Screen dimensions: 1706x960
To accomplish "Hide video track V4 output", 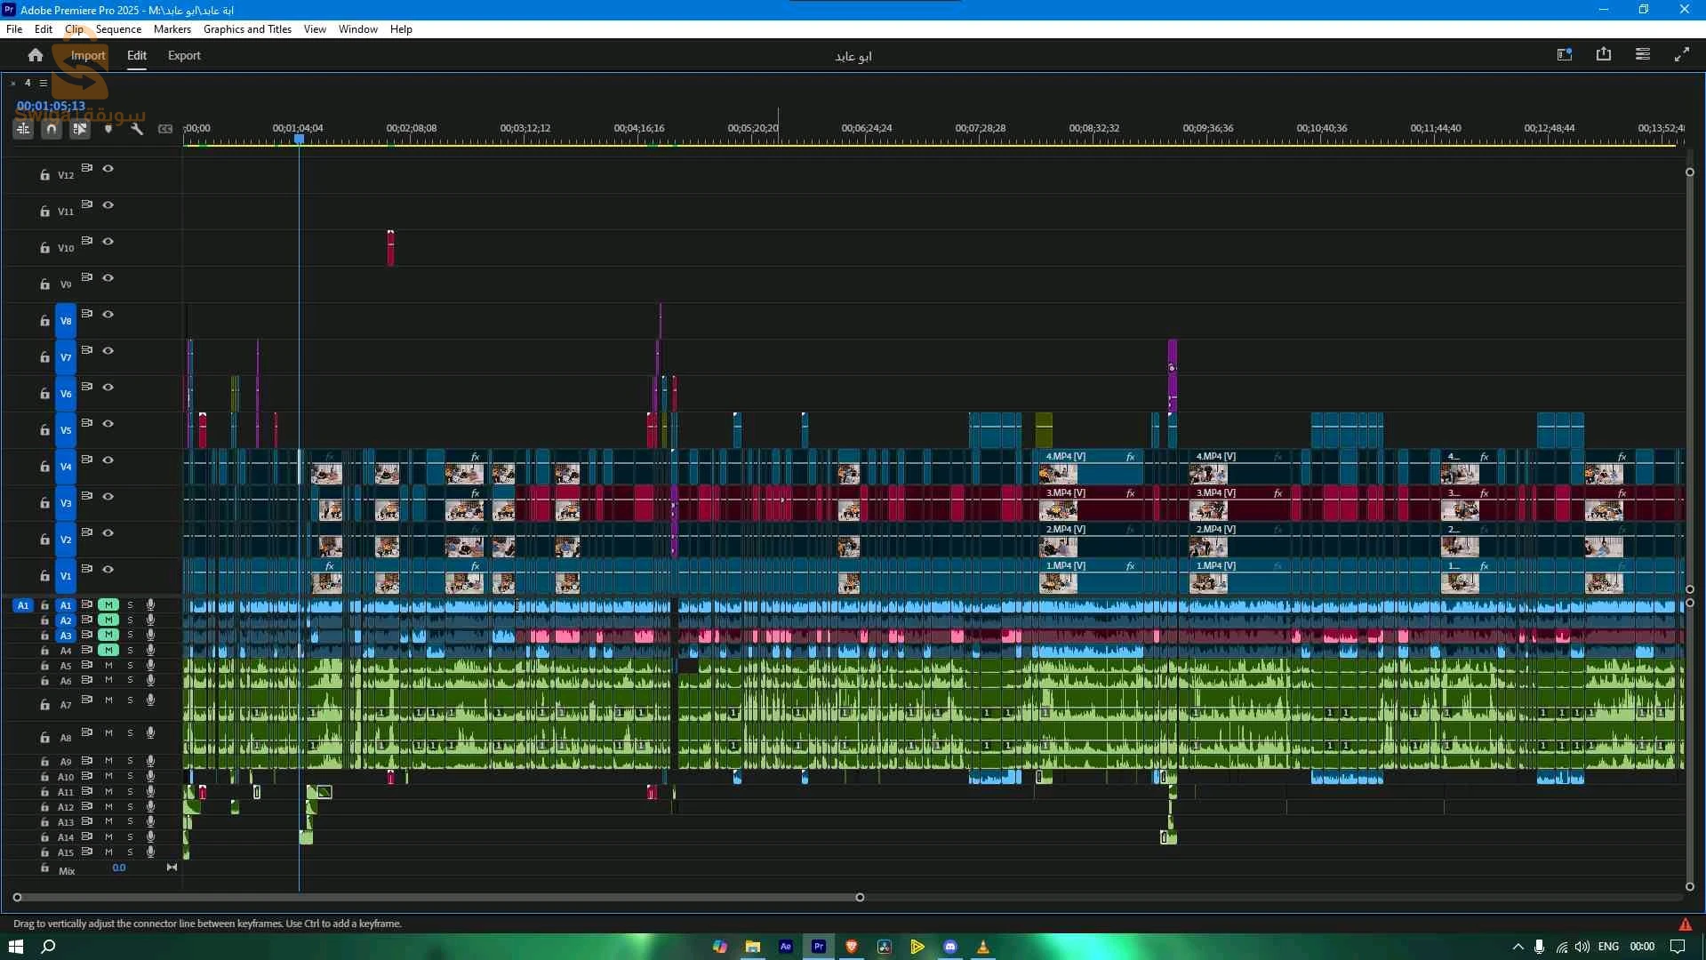I will (108, 460).
